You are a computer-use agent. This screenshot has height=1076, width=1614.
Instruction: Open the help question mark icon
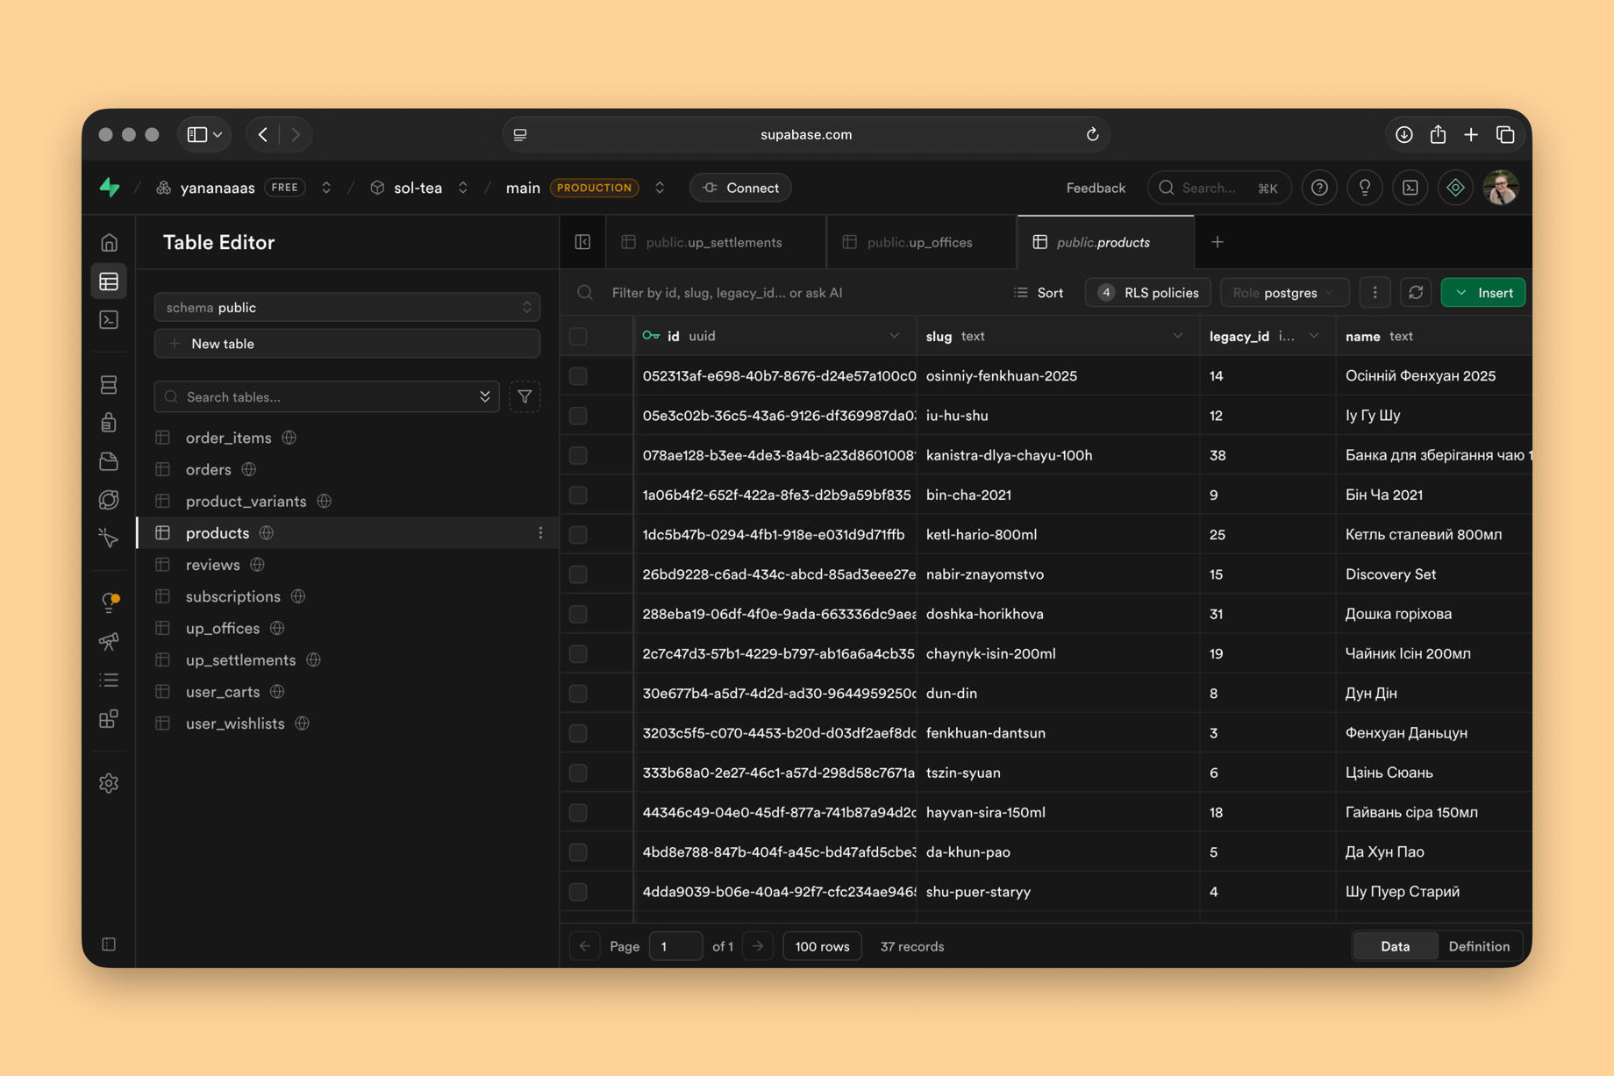pyautogui.click(x=1319, y=188)
